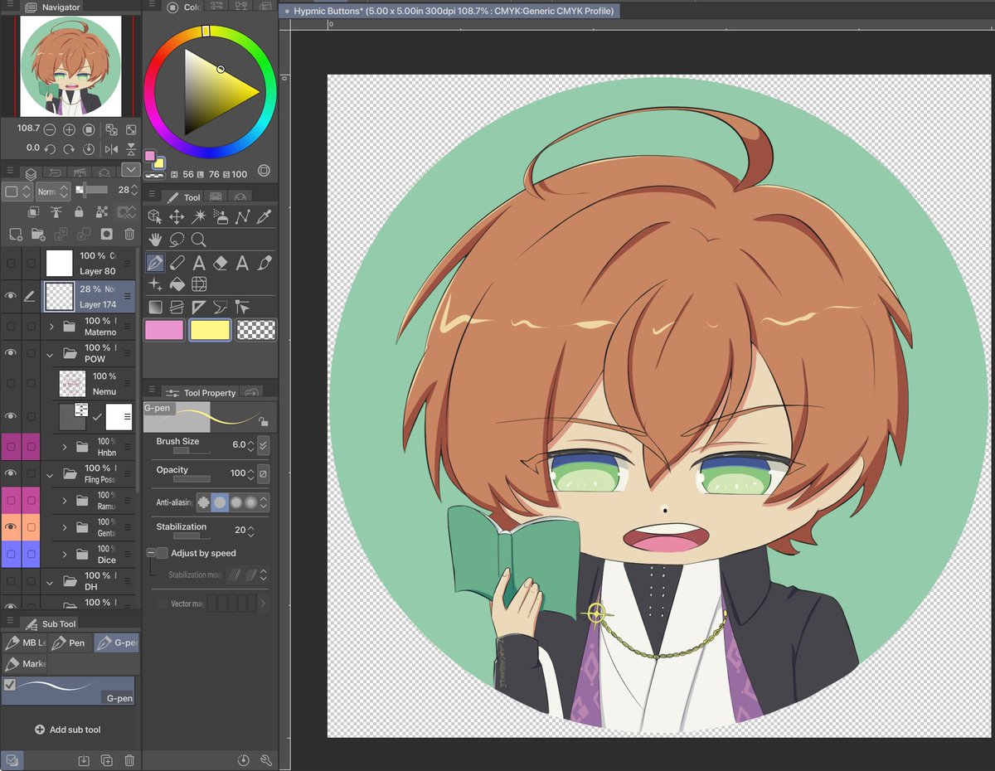Hide the Fling Posse folder
995x771 pixels.
pyautogui.click(x=11, y=473)
